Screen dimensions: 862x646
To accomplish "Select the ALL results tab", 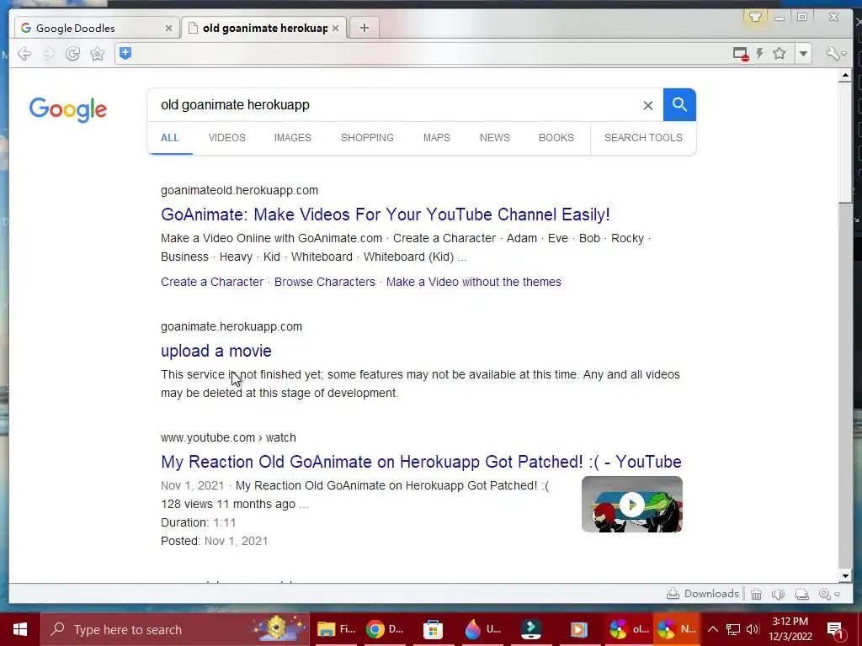I will 170,138.
